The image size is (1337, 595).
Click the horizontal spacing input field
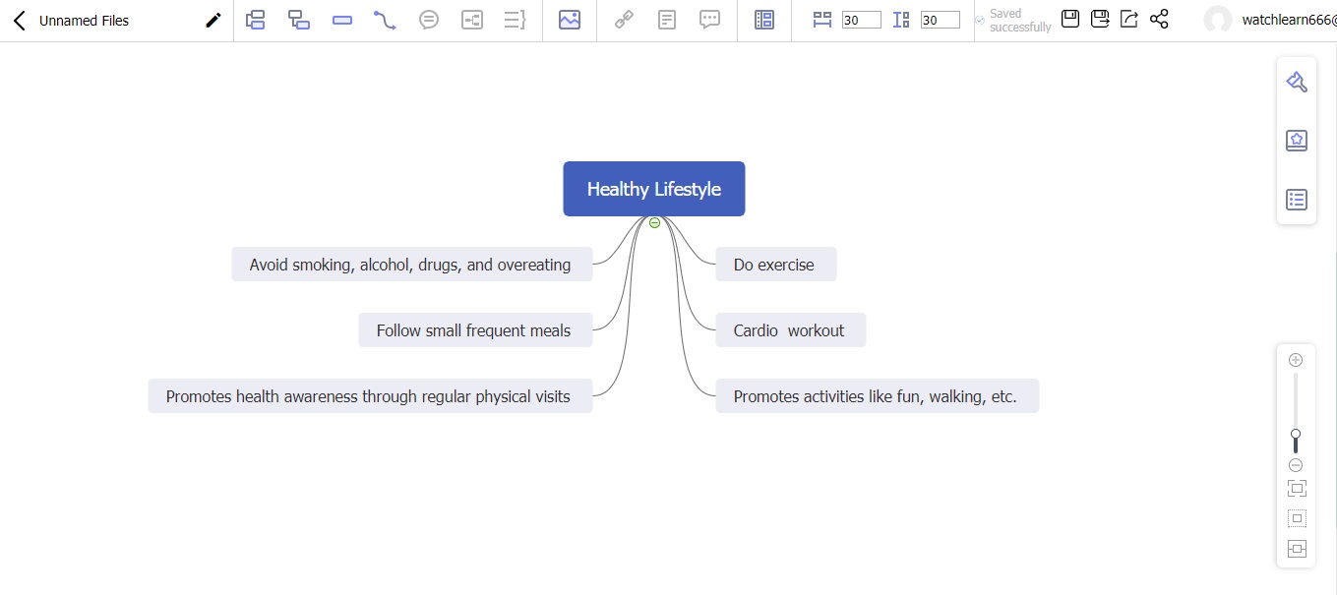click(x=861, y=20)
